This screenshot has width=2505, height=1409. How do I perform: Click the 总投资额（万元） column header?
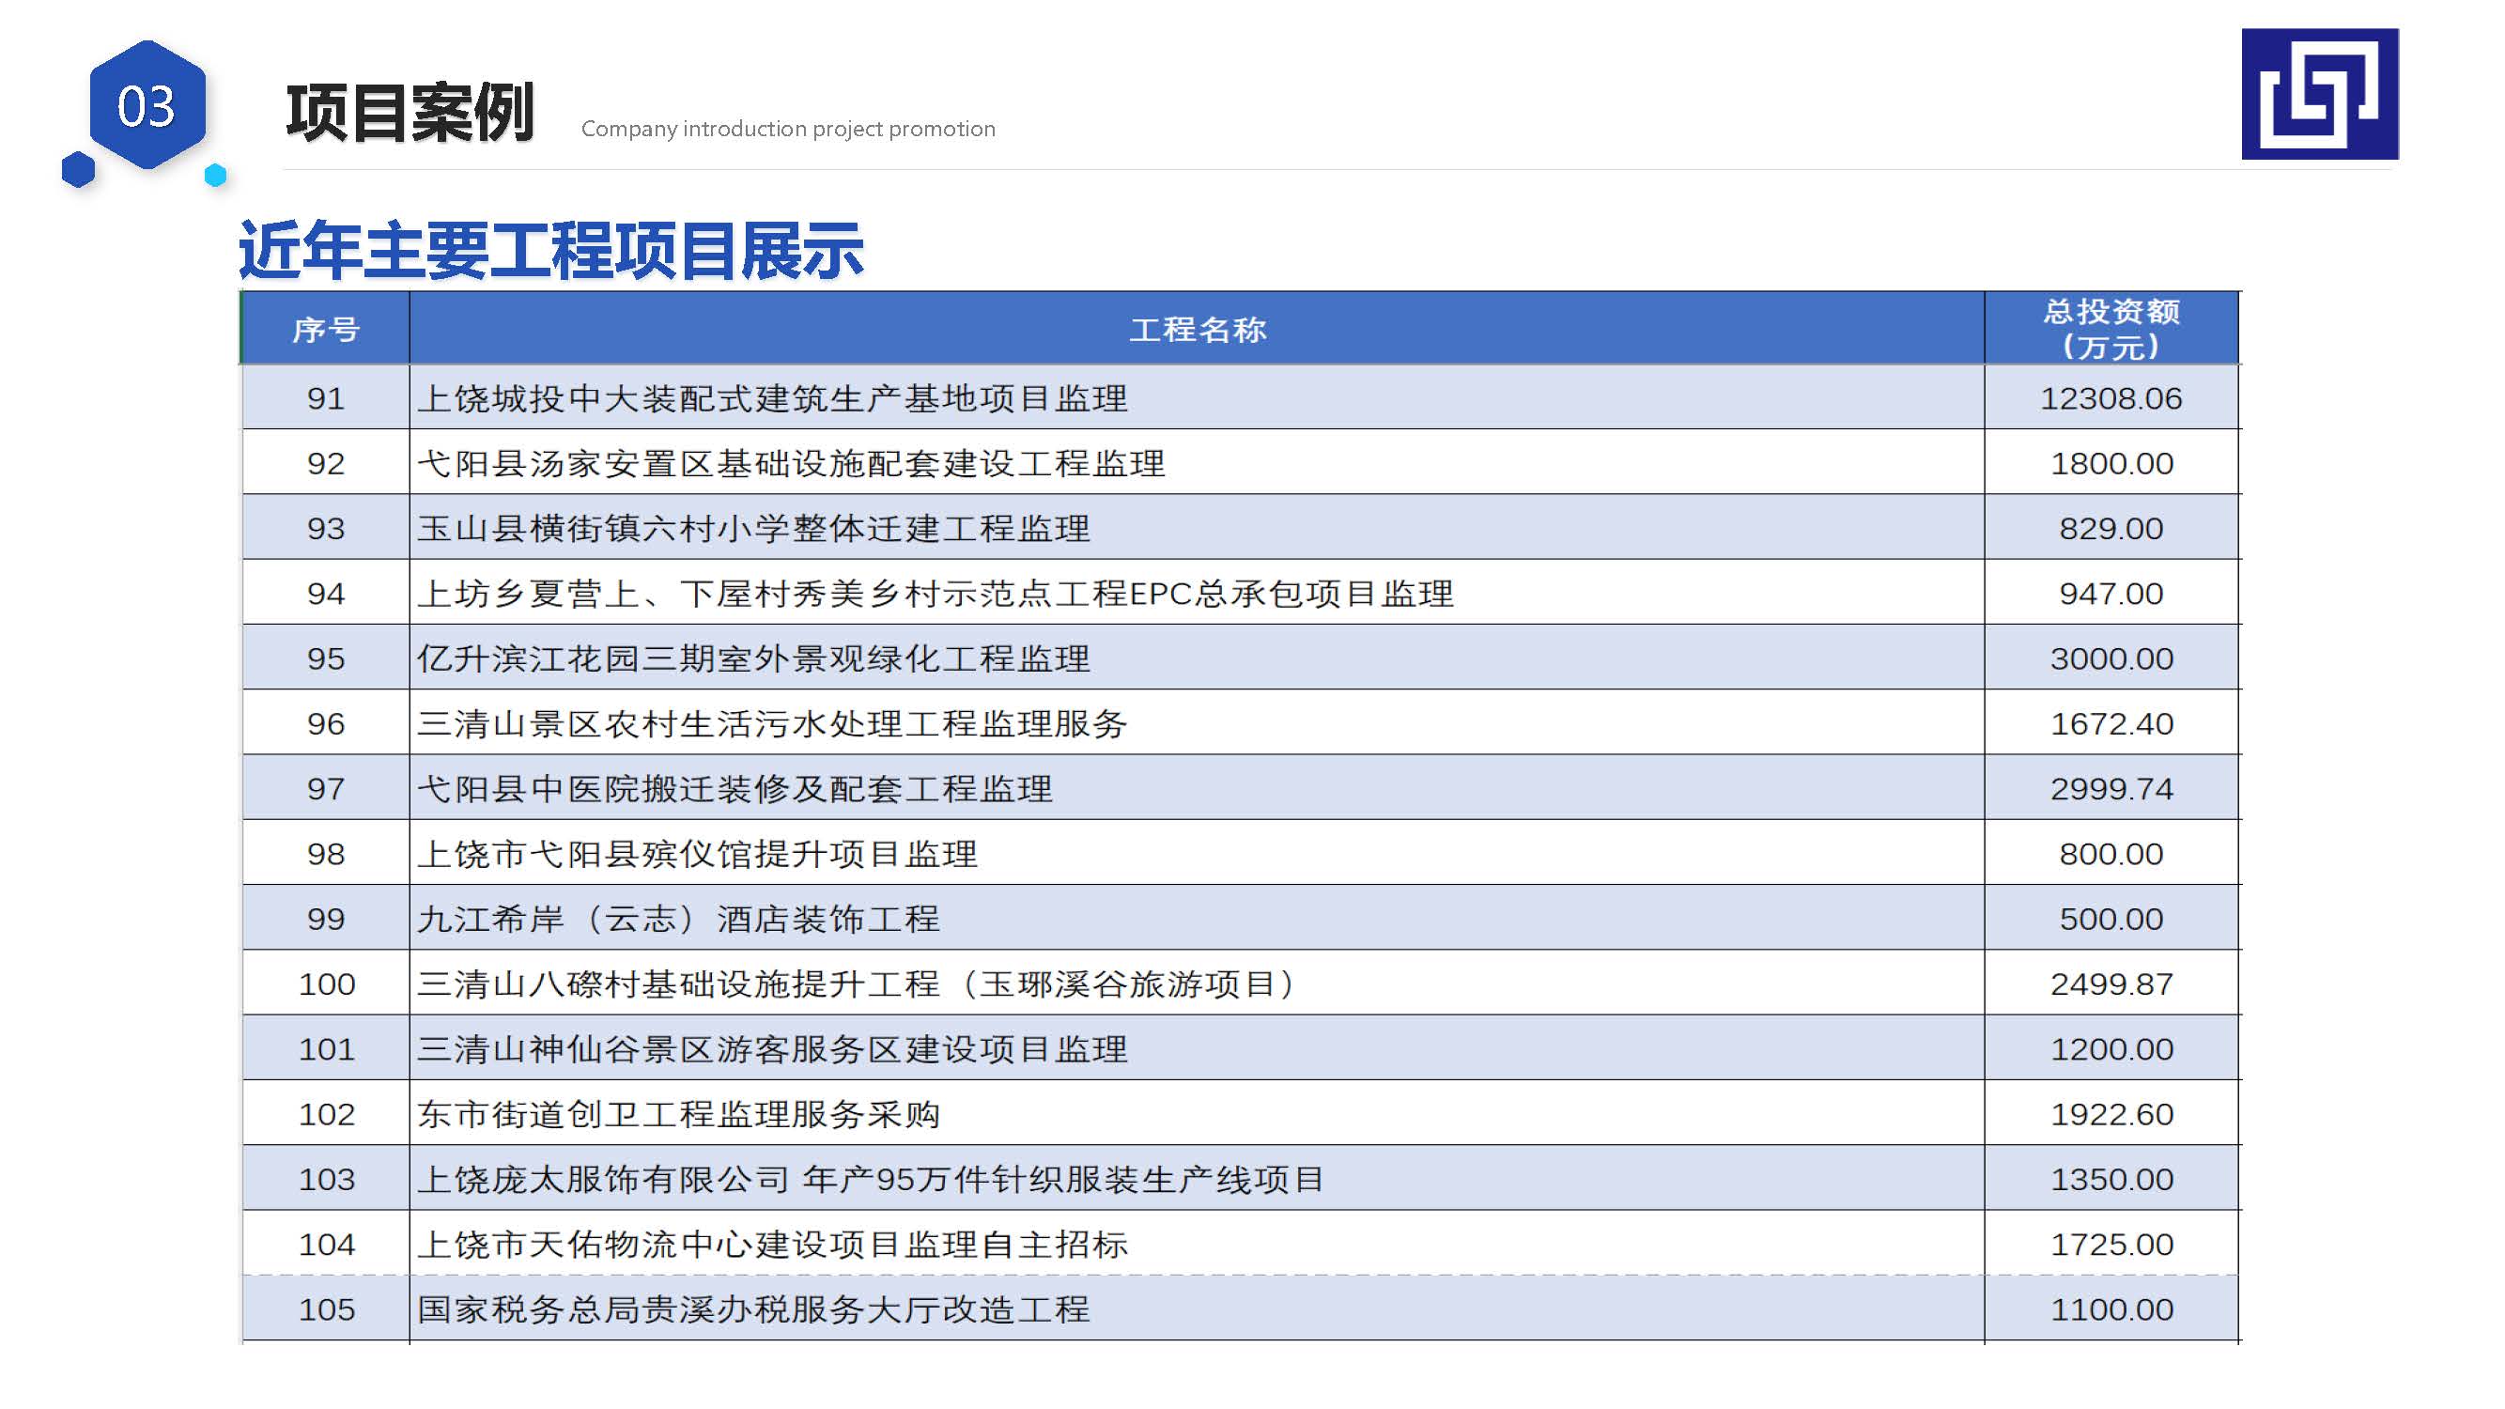click(2111, 329)
